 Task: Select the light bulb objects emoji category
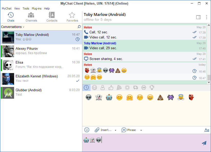[152, 88]
